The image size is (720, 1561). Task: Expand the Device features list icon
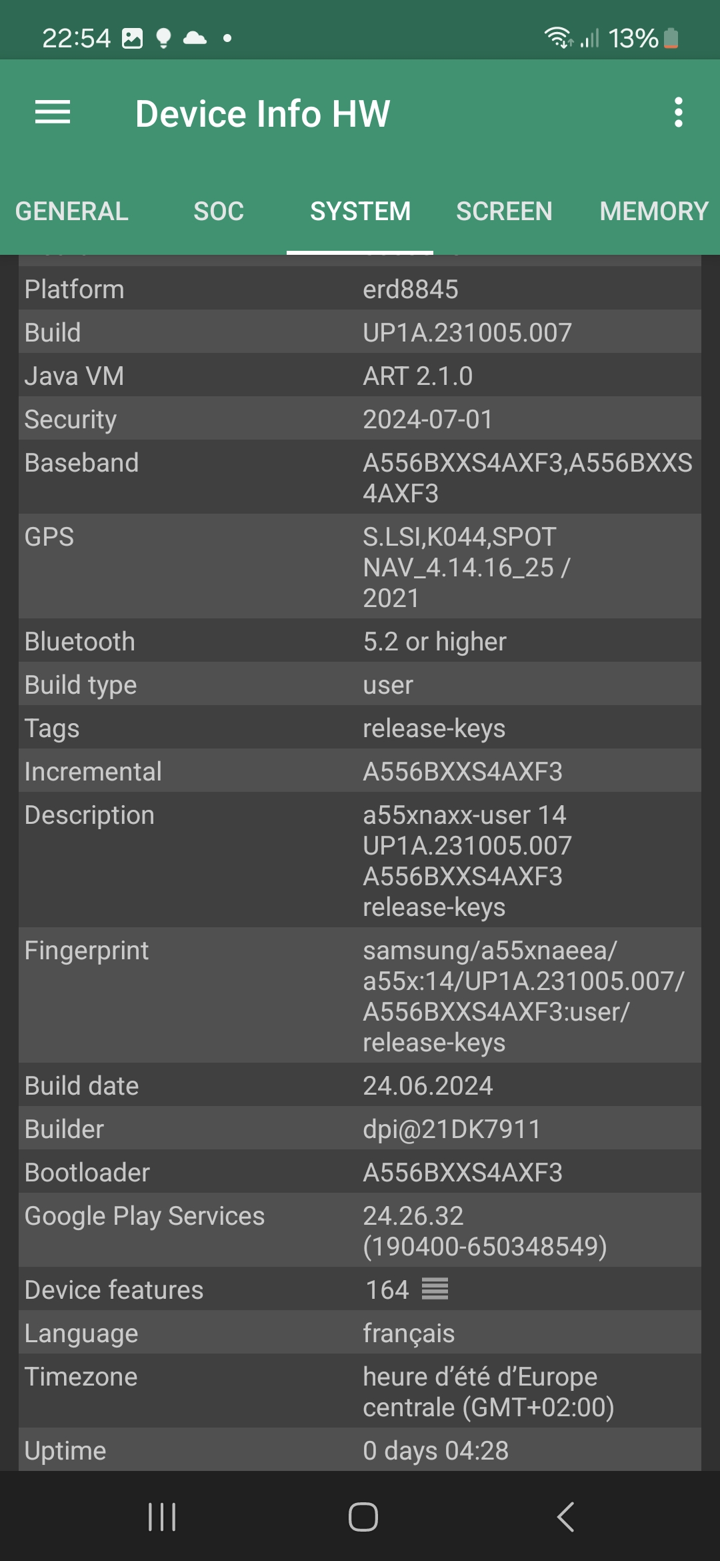pyautogui.click(x=435, y=1289)
